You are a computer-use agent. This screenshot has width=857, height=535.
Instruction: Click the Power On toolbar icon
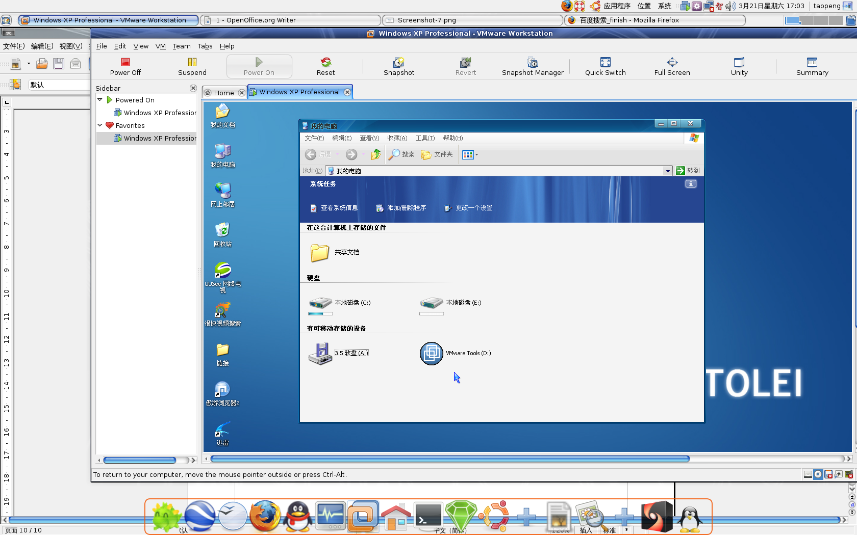coord(259,67)
